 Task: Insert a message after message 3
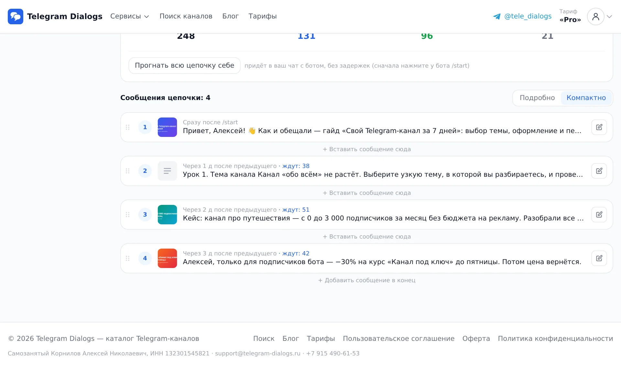367,237
